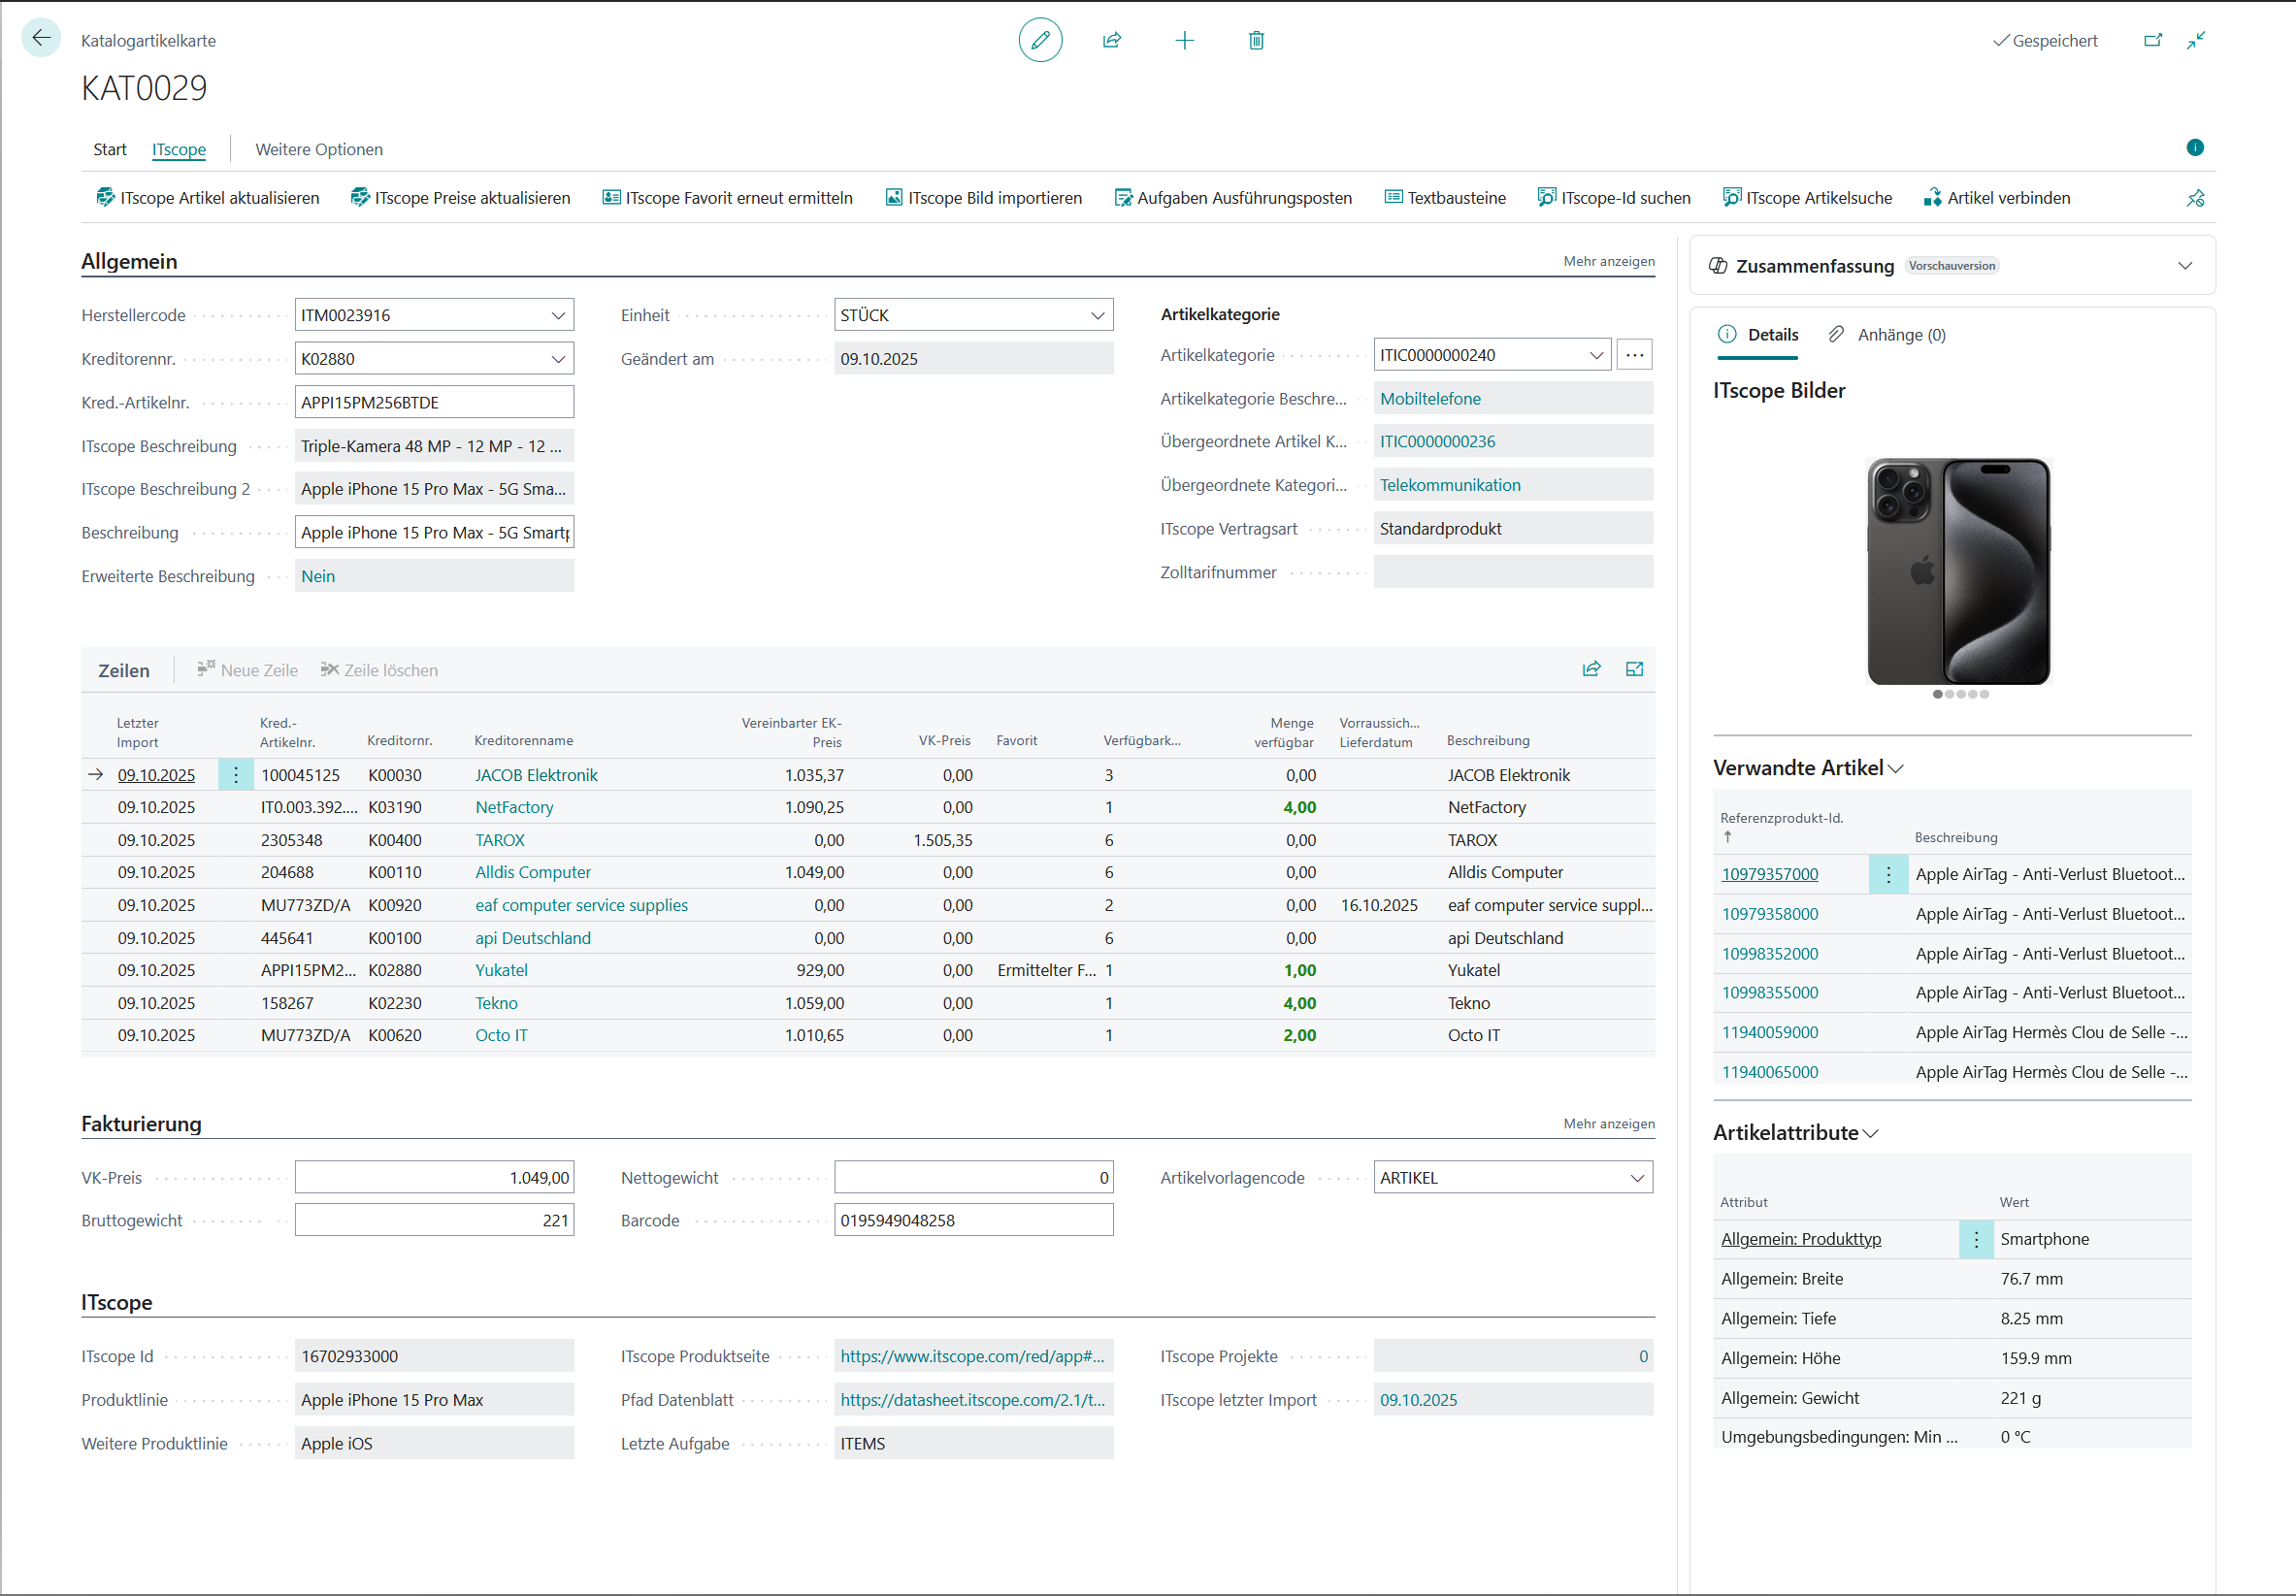Open the Einheit dropdown
The width and height of the screenshot is (2296, 1596).
coord(1097,315)
